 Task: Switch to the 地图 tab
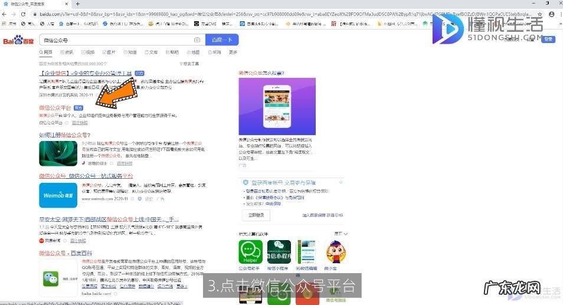[194, 53]
